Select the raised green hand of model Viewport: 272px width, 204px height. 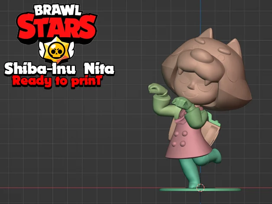(x=157, y=89)
